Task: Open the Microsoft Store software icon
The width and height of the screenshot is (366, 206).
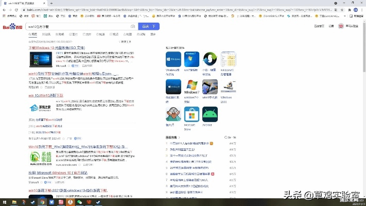Action: (191, 114)
